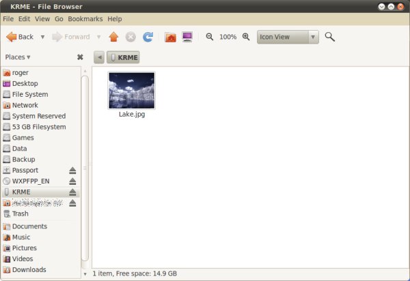410x281 pixels.
Task: Close the KRME File Browser window
Action: [400, 7]
